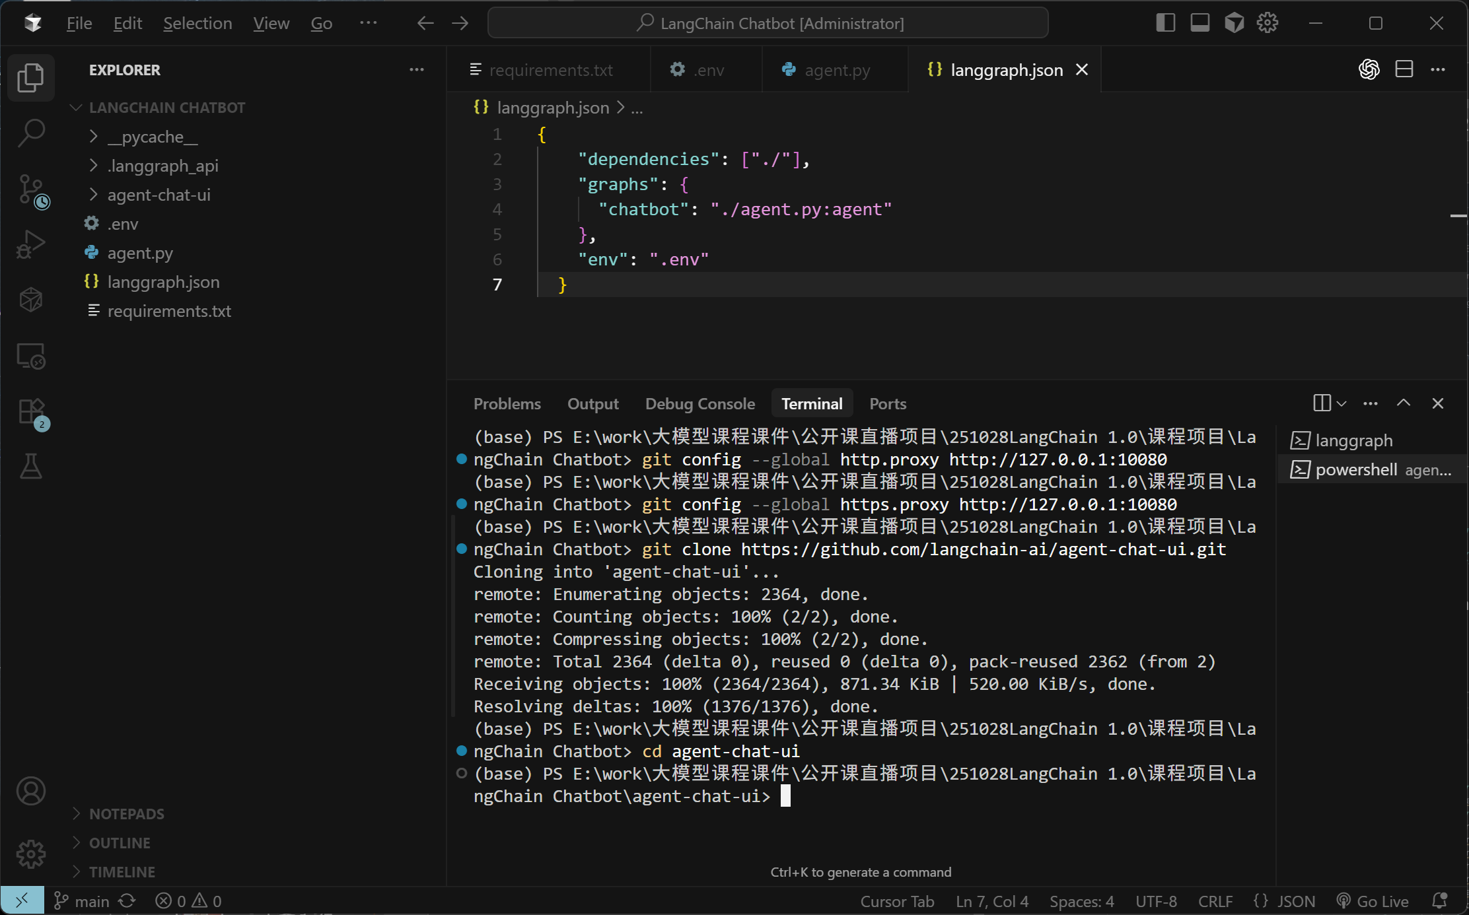Click Ln 7, Col 4 status entry
1469x915 pixels.
click(991, 901)
